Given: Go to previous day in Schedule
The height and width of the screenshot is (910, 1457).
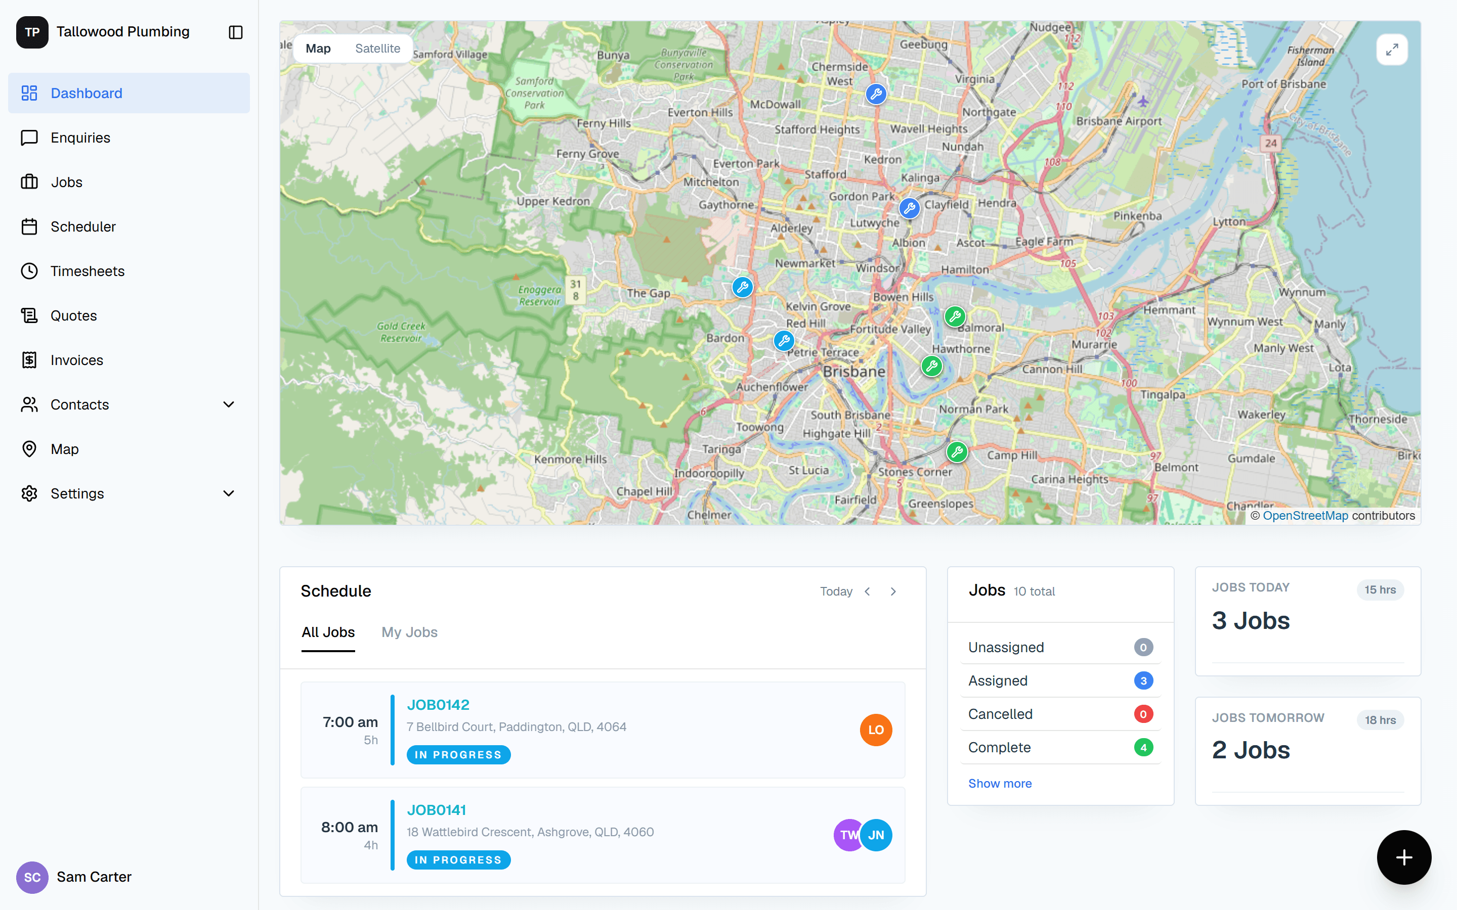Looking at the screenshot, I should (868, 591).
